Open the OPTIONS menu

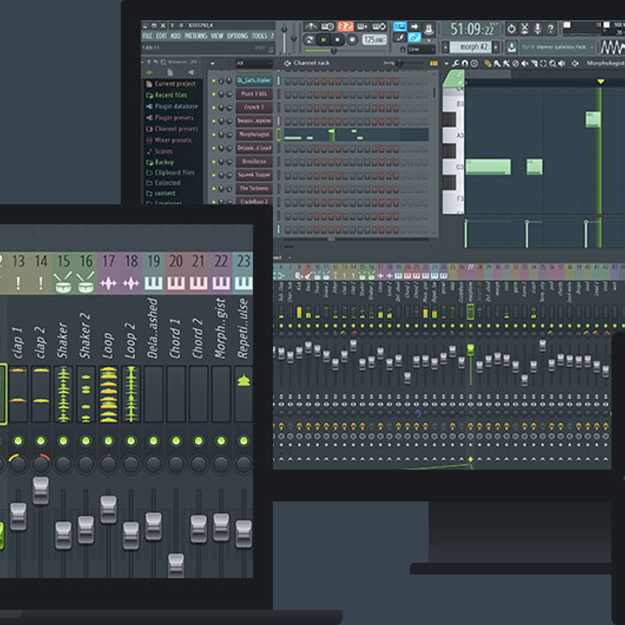237,36
